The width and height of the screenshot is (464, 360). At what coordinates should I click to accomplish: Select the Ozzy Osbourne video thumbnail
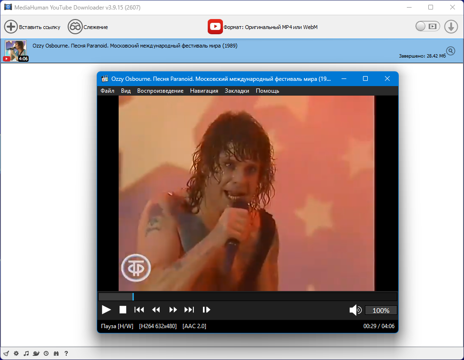16,51
